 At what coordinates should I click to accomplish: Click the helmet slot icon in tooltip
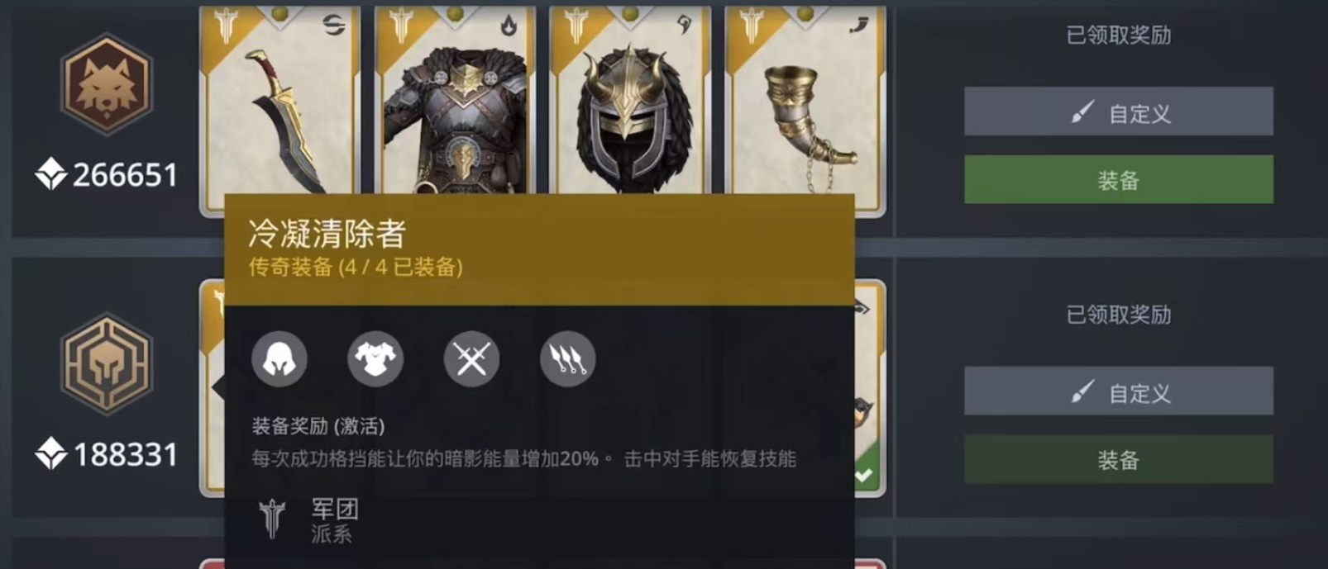(x=279, y=359)
